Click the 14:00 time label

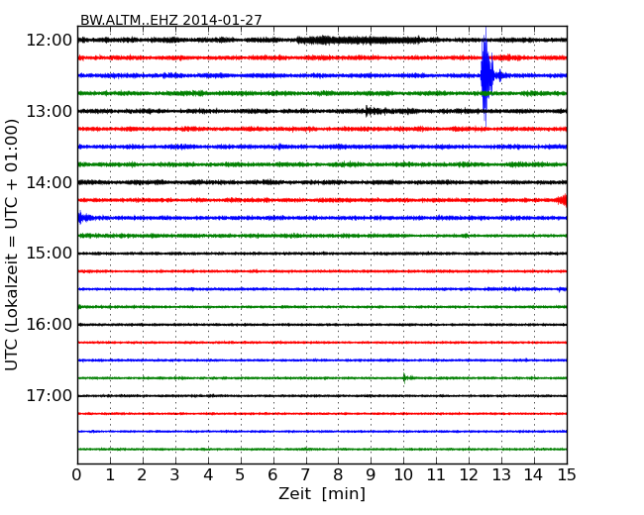(49, 182)
